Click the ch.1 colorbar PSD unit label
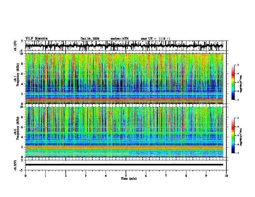 click(241, 84)
